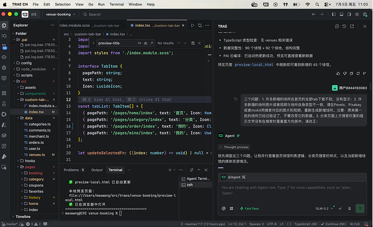
Task: Open the preview-local.html link in chat
Action: point(254,64)
